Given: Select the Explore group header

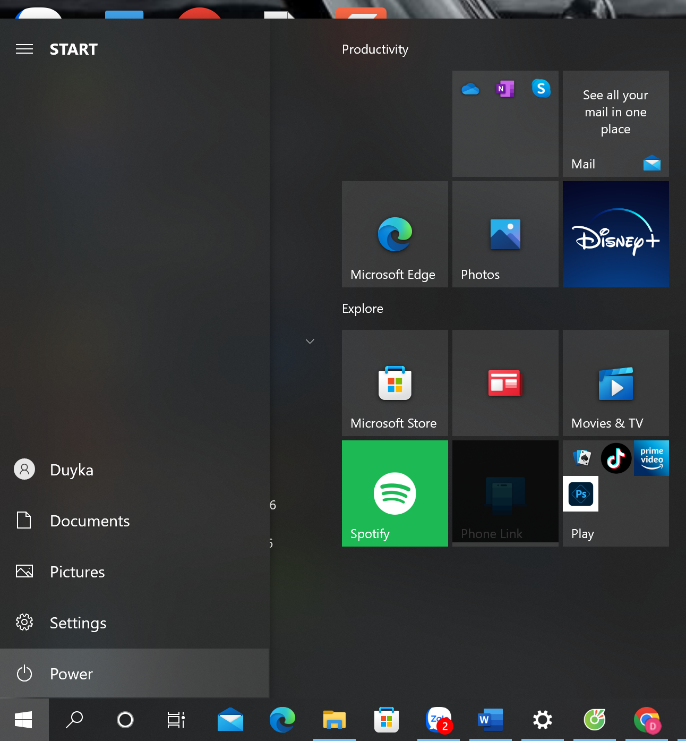Looking at the screenshot, I should tap(363, 309).
